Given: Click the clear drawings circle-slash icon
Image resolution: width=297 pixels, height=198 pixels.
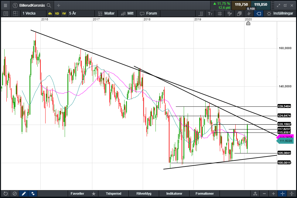Looking at the screenshot, I should coord(14,193).
